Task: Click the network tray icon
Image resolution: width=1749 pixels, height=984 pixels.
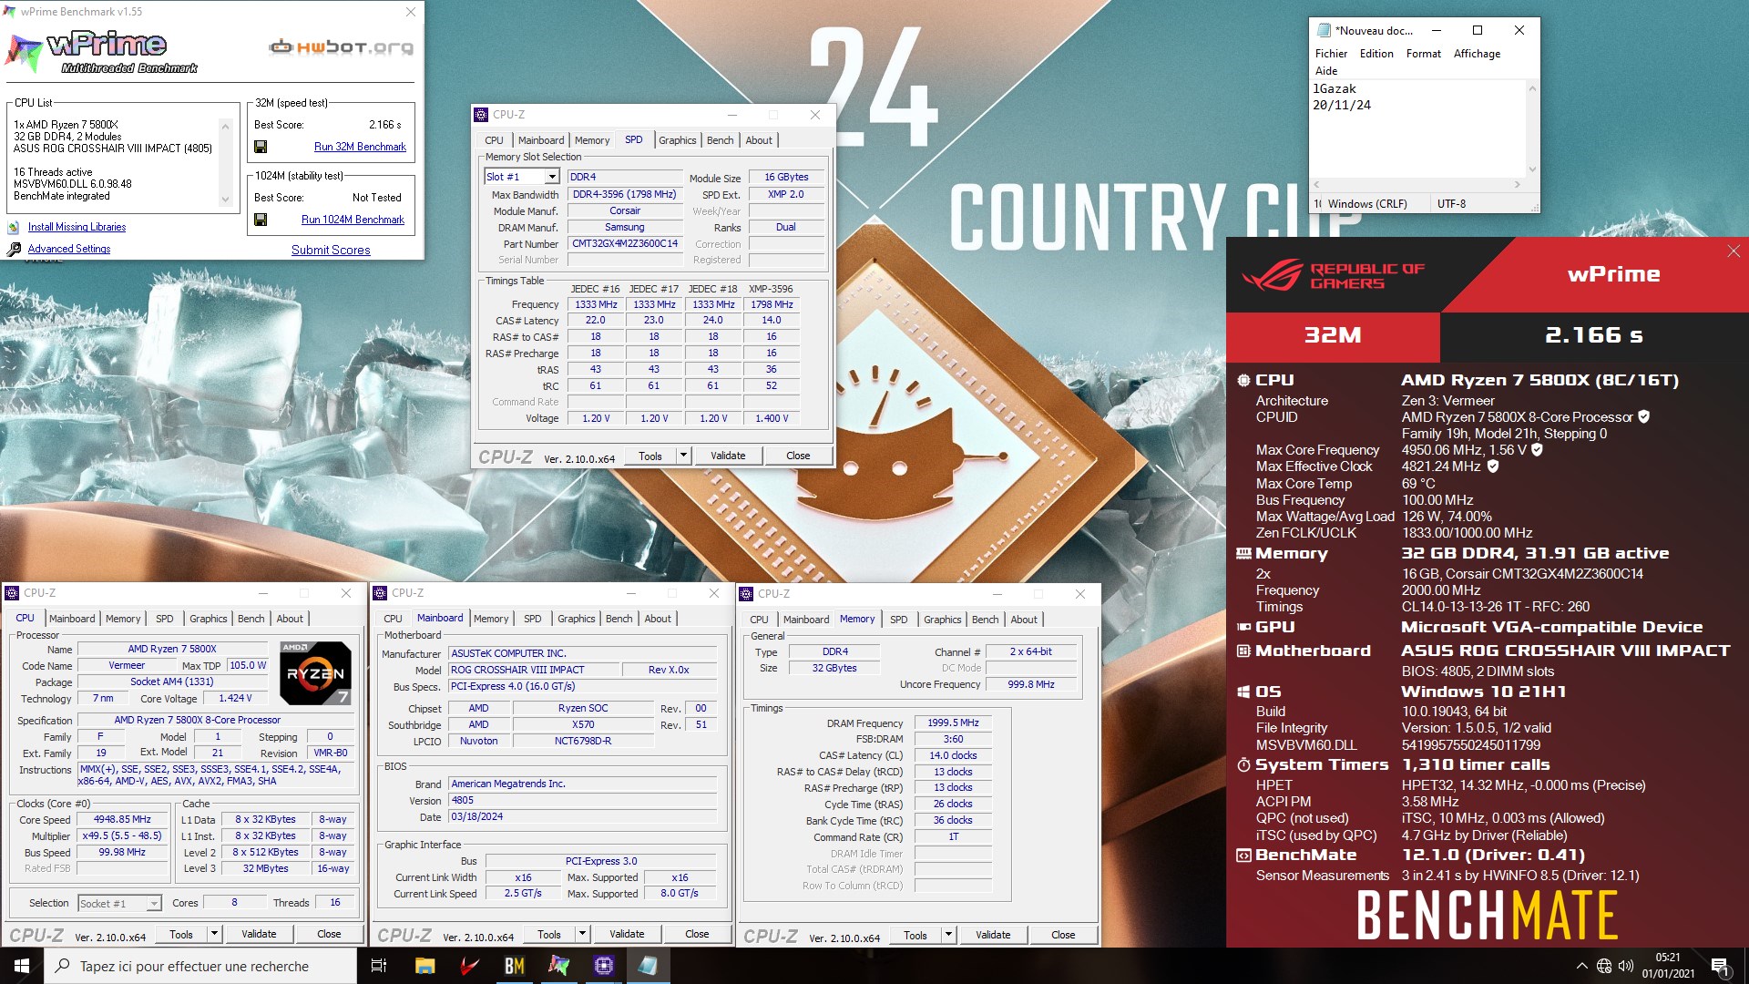Action: click(x=1604, y=966)
